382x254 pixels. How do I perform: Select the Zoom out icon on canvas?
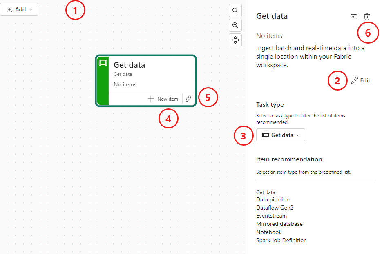point(235,25)
